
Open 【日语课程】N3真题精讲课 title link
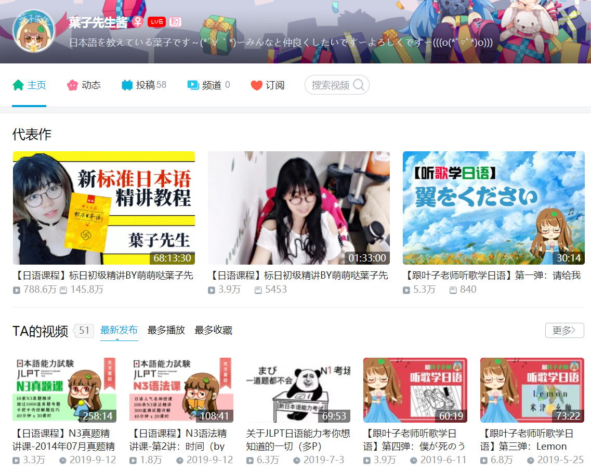[x=64, y=440]
